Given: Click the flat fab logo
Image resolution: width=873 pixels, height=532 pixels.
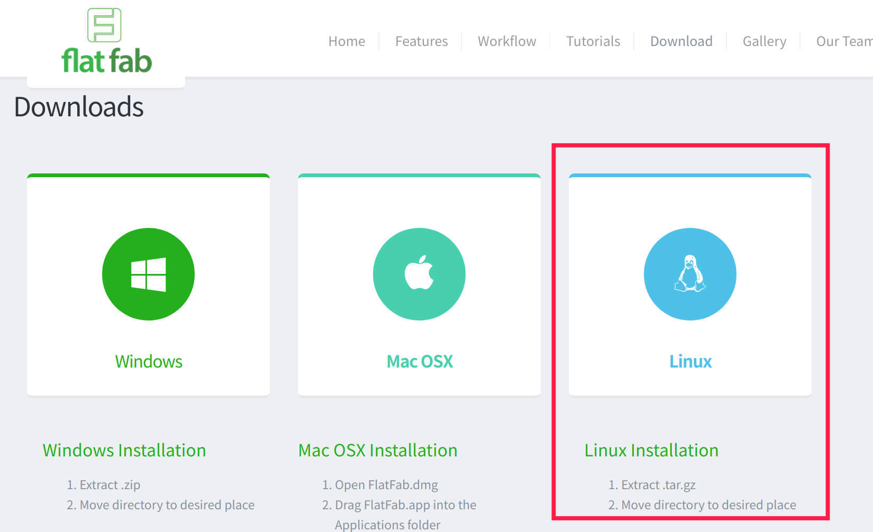Looking at the screenshot, I should tap(106, 41).
